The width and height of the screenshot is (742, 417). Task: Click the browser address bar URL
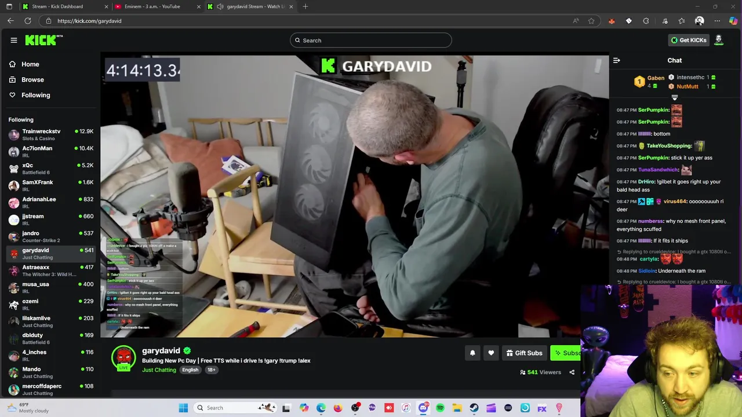[89, 21]
